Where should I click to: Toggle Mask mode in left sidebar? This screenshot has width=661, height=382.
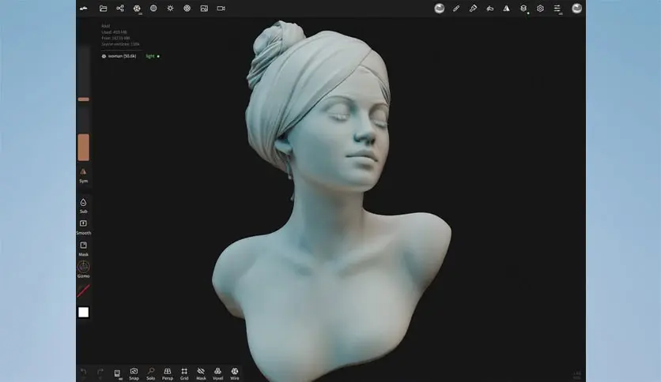(84, 249)
